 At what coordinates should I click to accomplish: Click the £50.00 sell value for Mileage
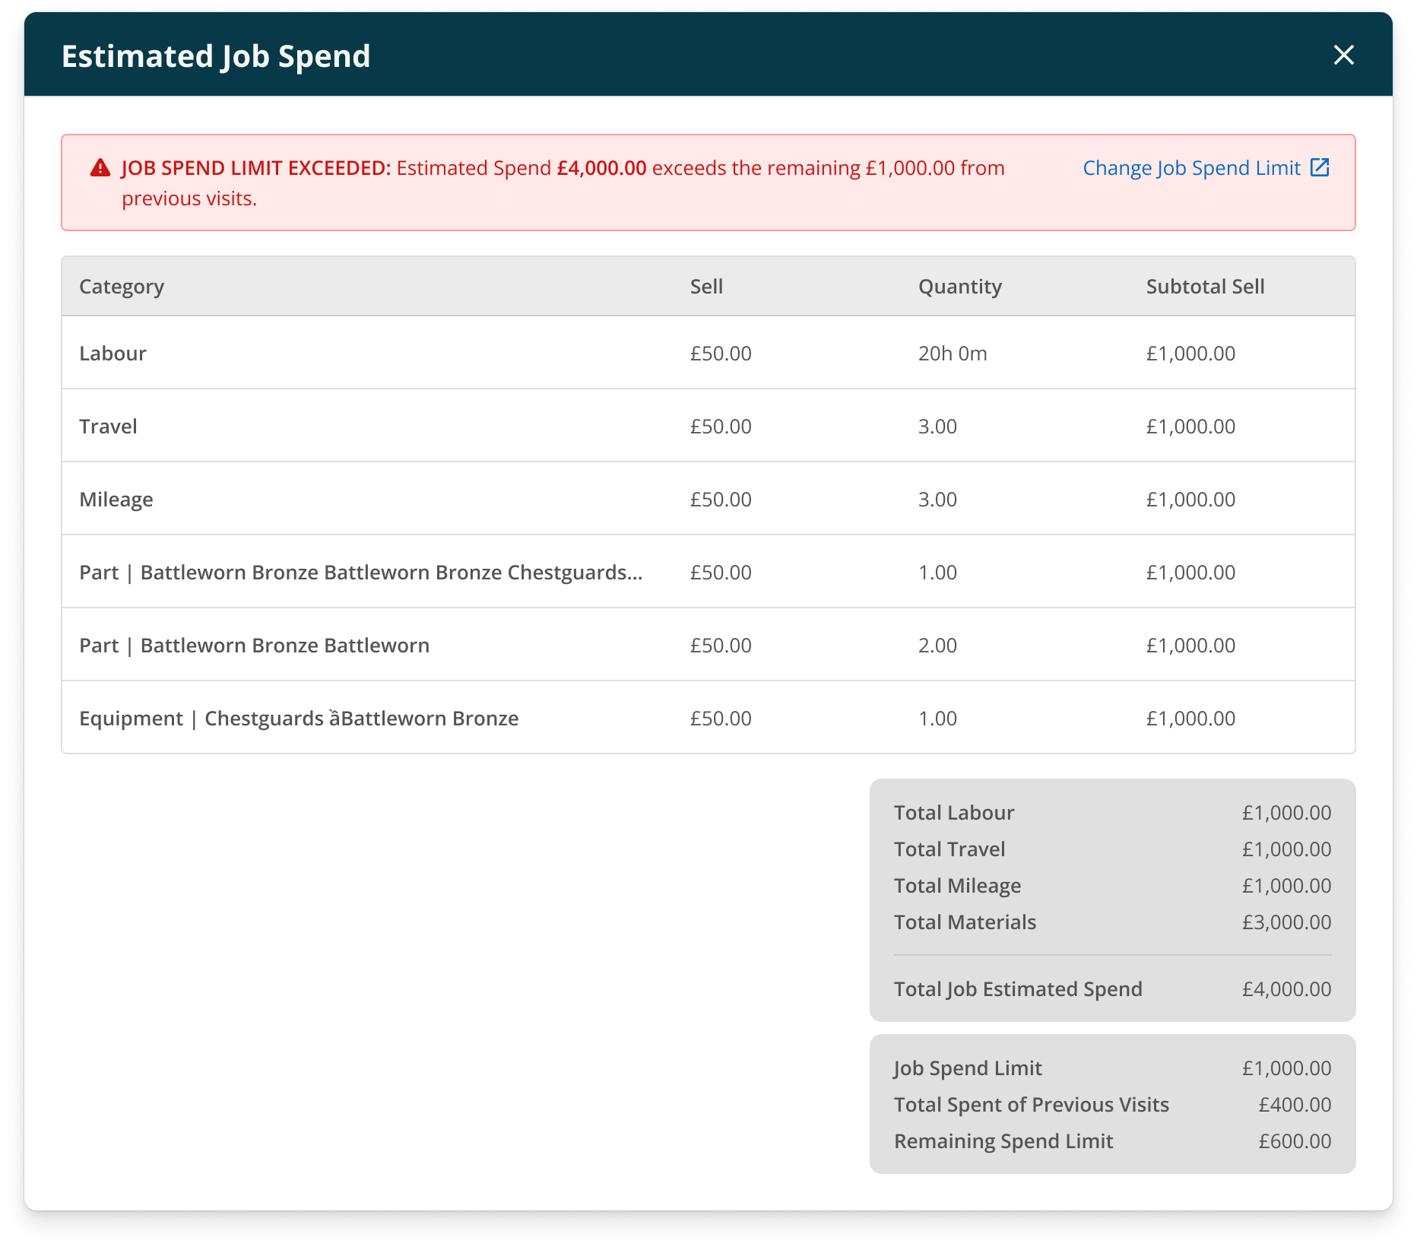pyautogui.click(x=721, y=500)
